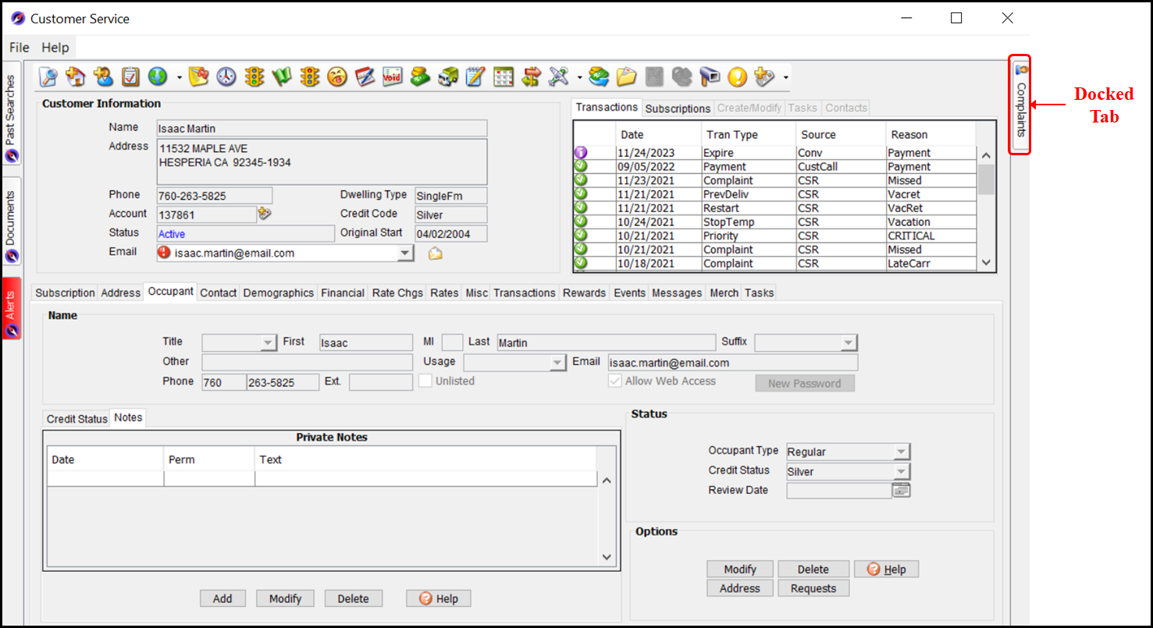Toggle the Unlisted checkbox
The width and height of the screenshot is (1153, 628).
click(425, 381)
